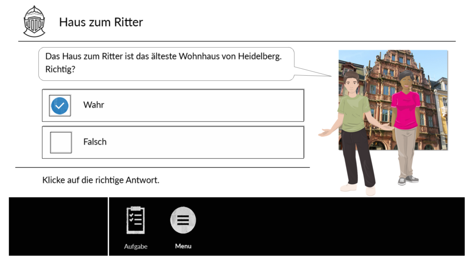
Task: Open the round Menu hamburger icon
Action: [x=183, y=220]
